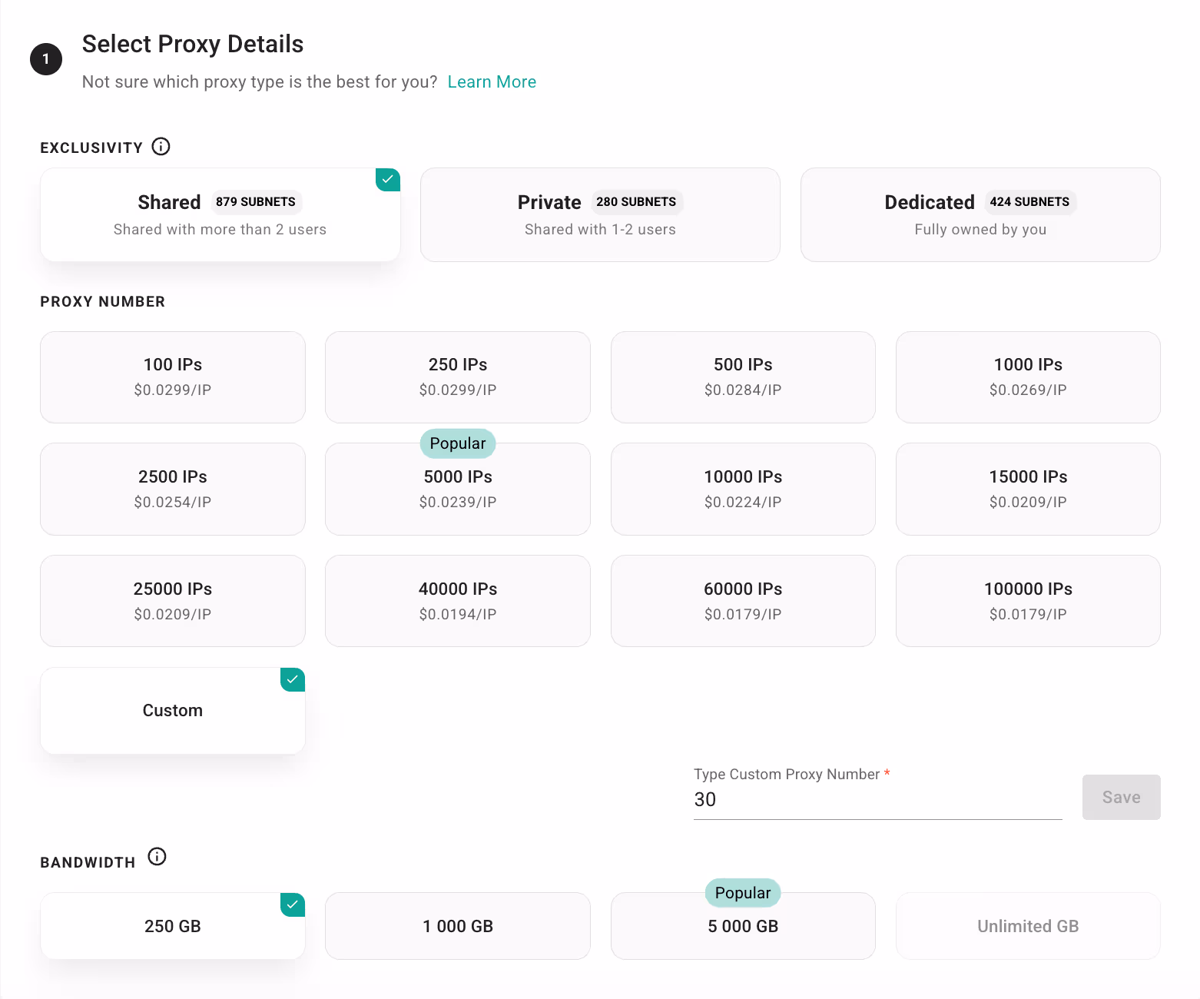
Task: Open the Learn More link
Action: (492, 82)
